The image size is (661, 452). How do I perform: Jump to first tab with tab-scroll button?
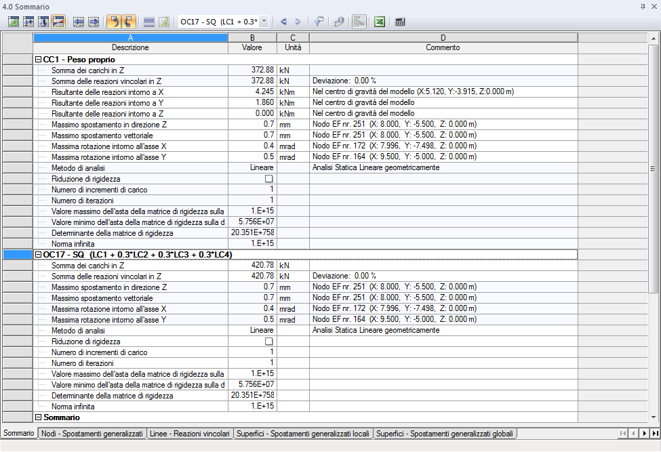[622, 434]
